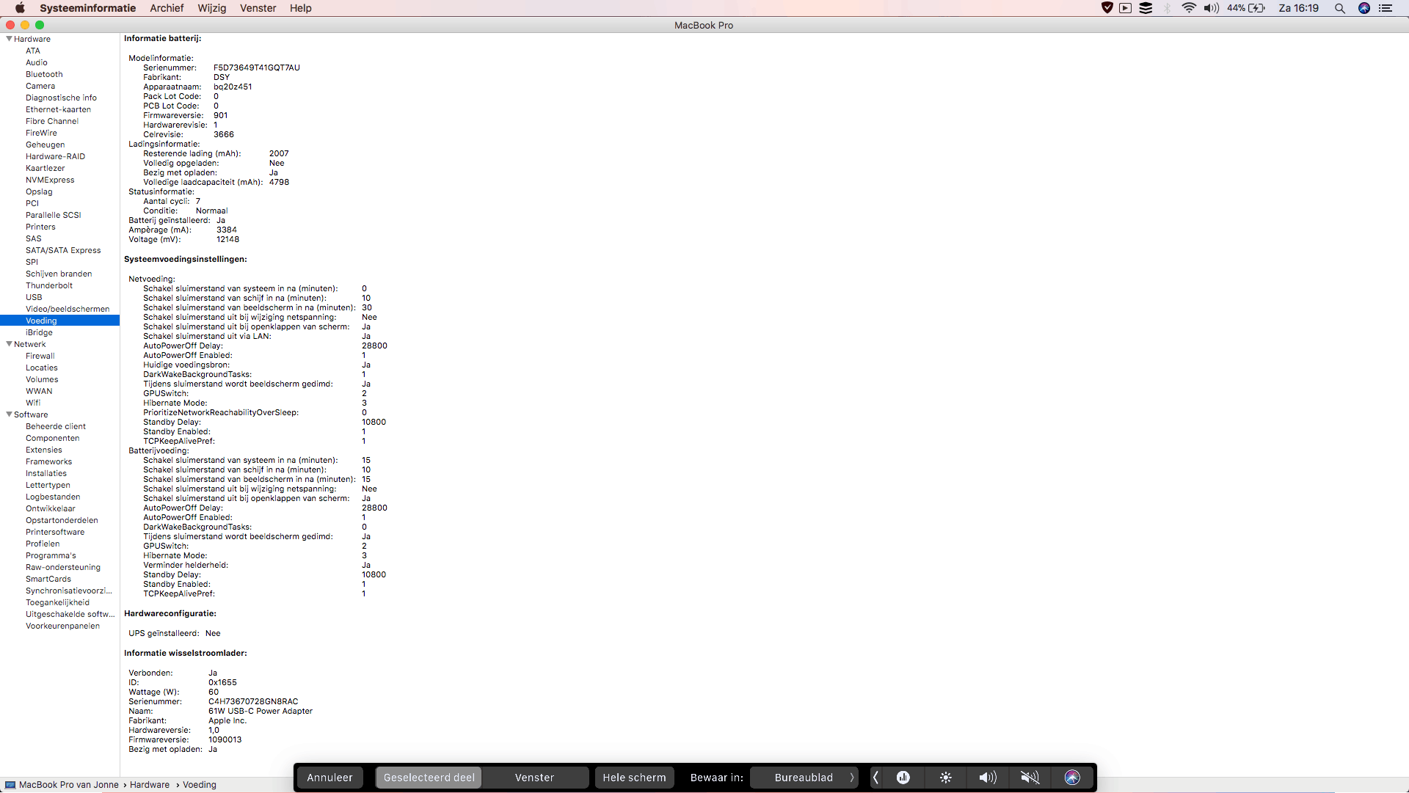
Task: Click the battery status icon showing 44%
Action: click(x=1256, y=8)
